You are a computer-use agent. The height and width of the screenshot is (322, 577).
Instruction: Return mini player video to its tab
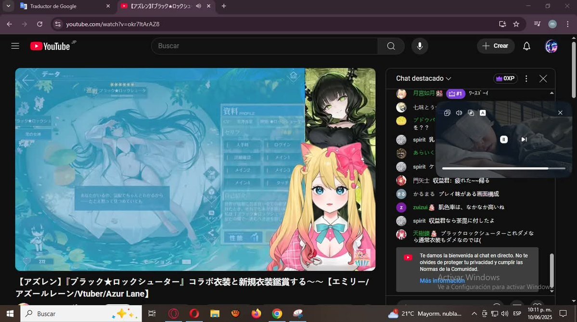click(x=447, y=113)
